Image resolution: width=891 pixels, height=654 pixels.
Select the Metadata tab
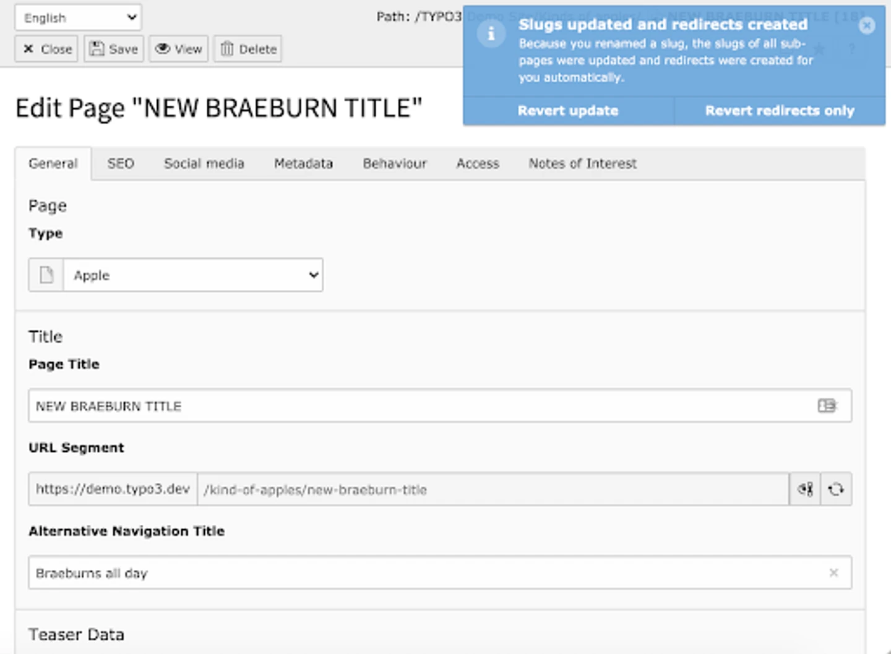303,164
